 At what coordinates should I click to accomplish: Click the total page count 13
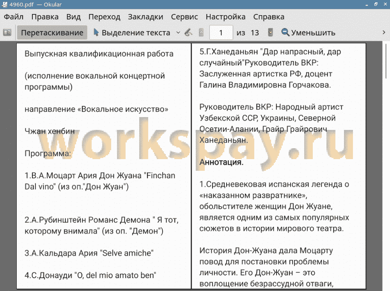point(255,33)
